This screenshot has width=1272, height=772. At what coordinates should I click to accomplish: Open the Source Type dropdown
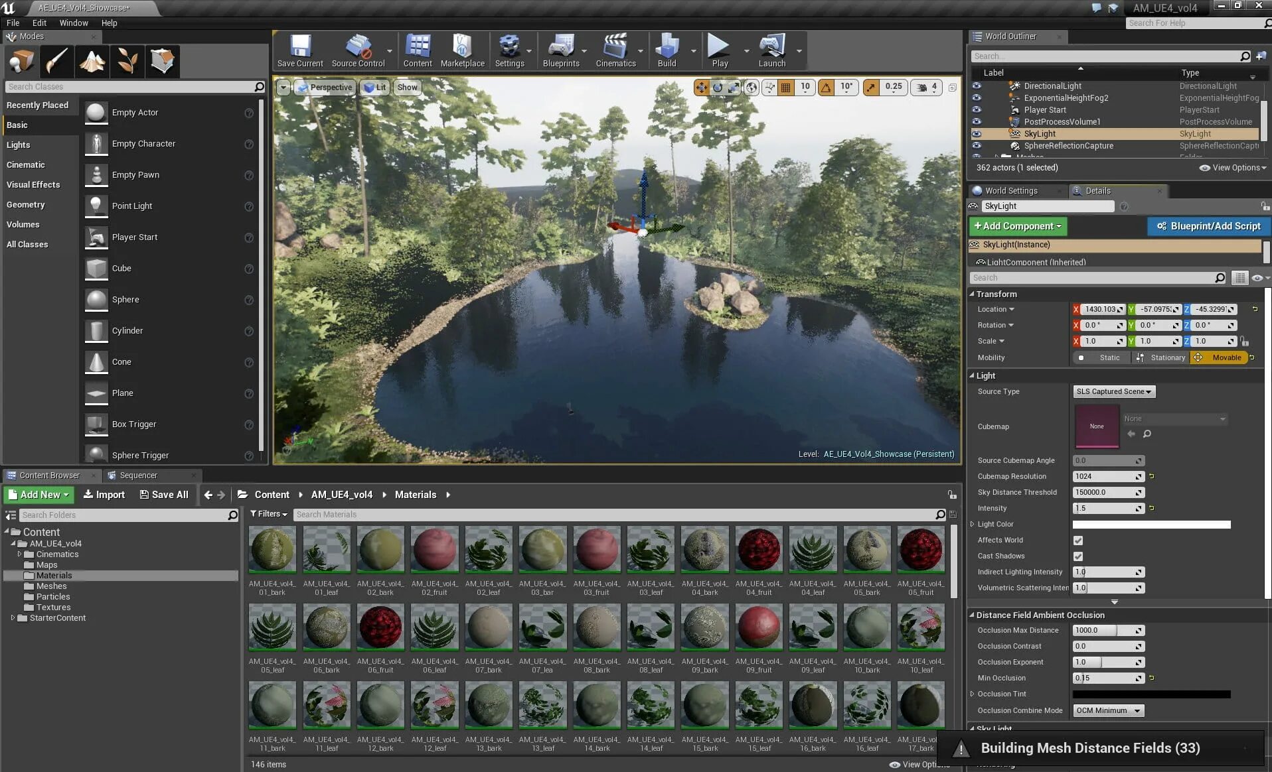pos(1113,392)
